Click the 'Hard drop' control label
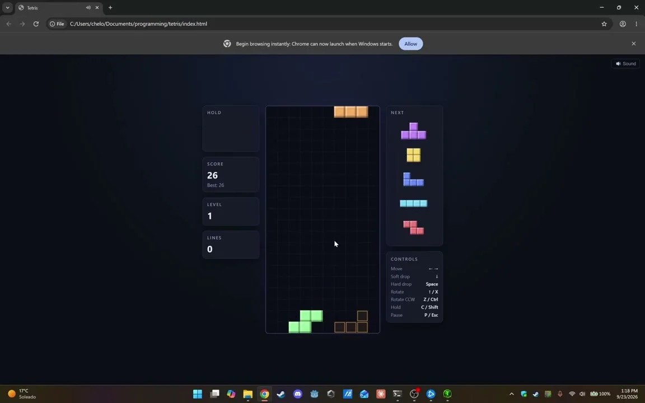 (x=401, y=284)
